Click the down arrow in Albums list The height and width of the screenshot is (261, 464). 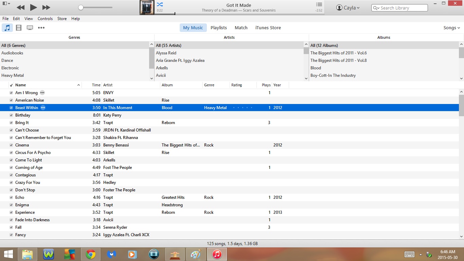(x=461, y=79)
